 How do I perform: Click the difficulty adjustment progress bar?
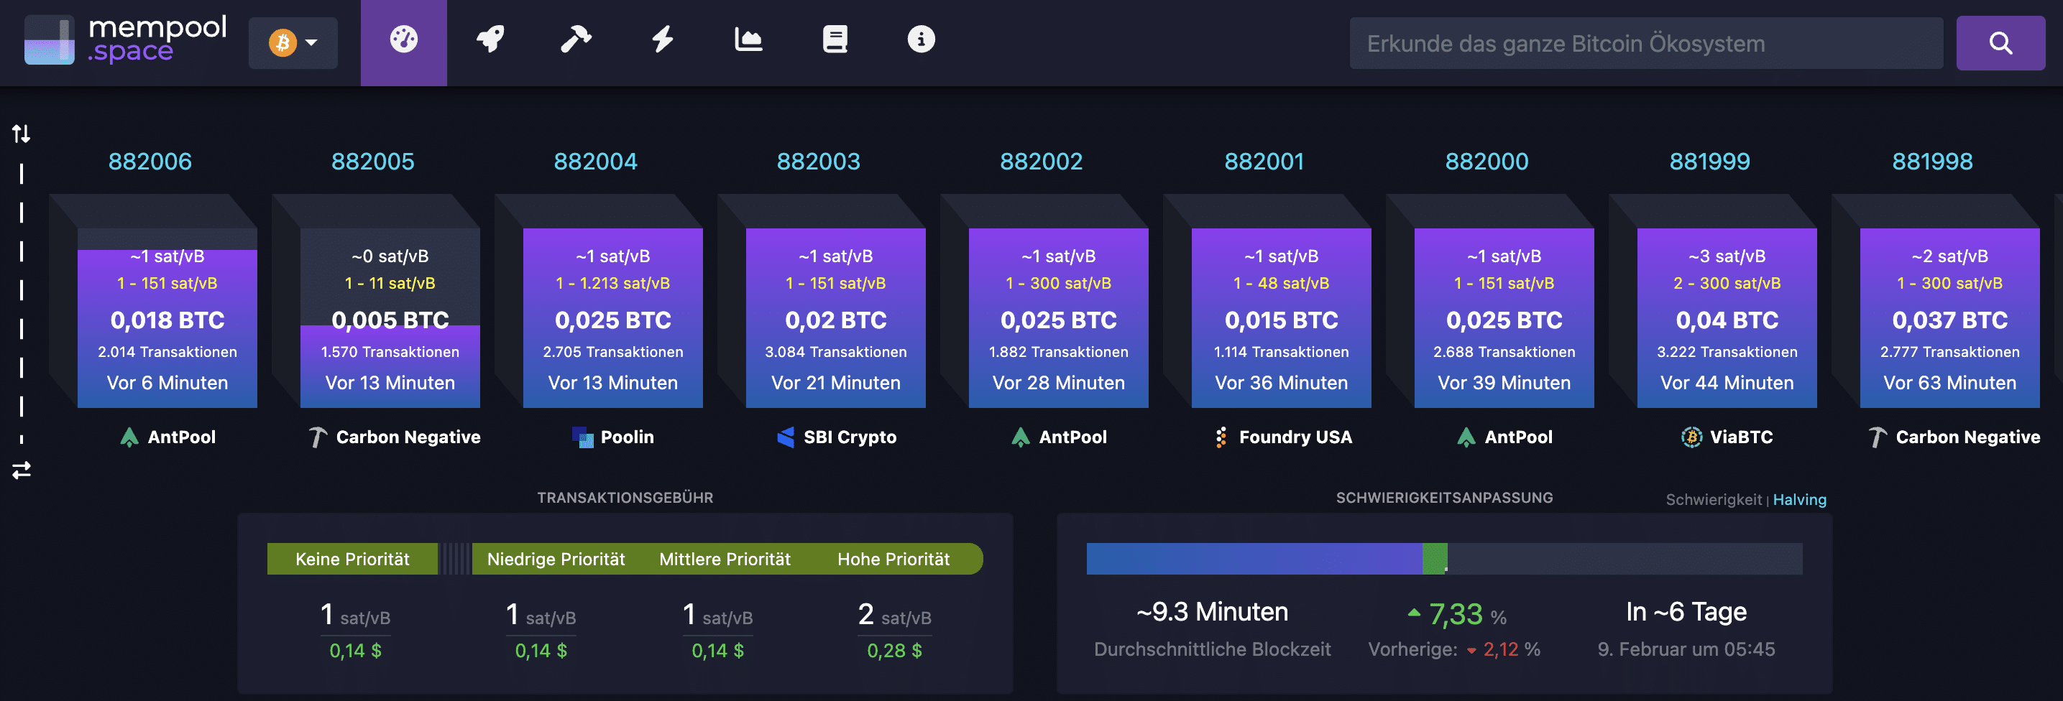click(1444, 559)
